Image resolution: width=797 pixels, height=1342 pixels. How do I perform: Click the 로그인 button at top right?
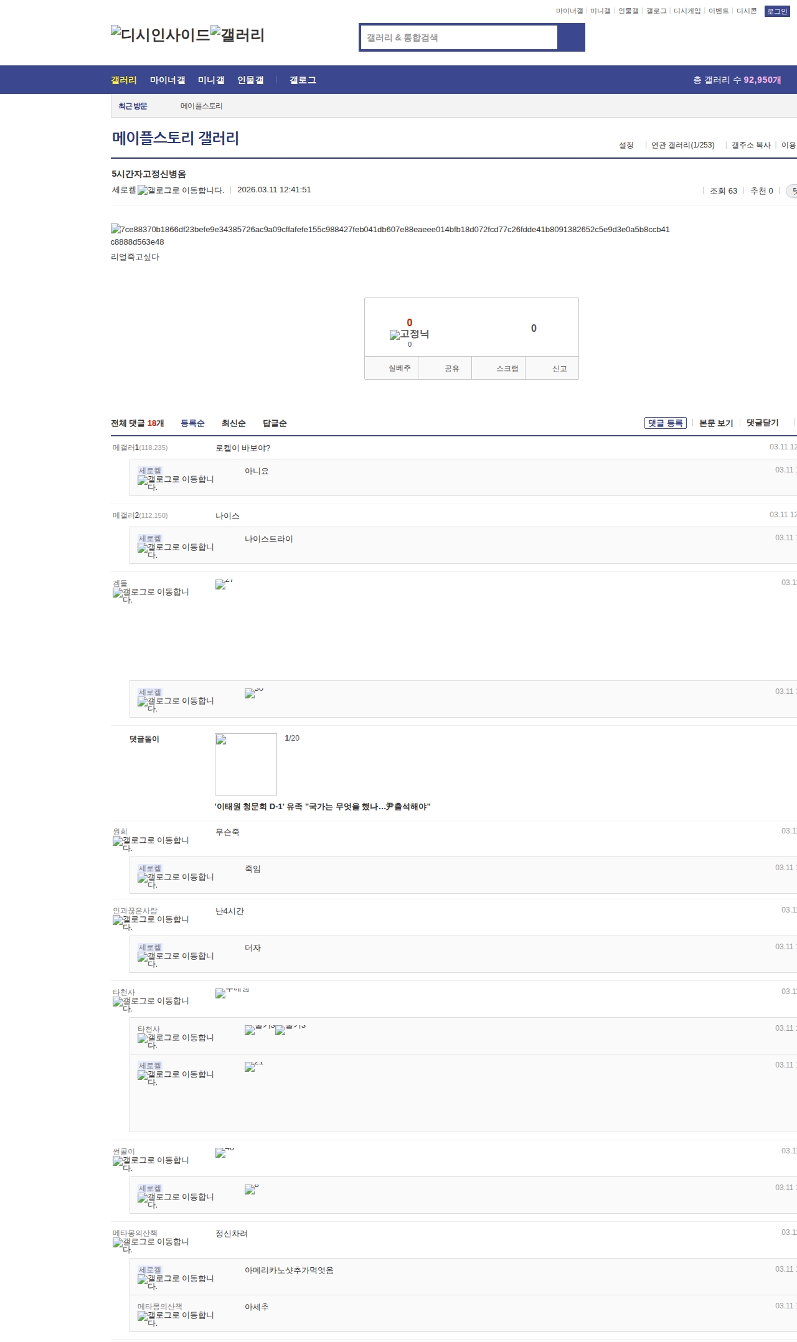click(776, 11)
